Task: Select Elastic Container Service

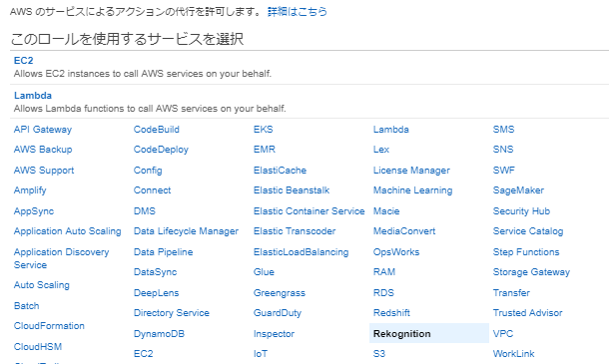Action: [309, 211]
